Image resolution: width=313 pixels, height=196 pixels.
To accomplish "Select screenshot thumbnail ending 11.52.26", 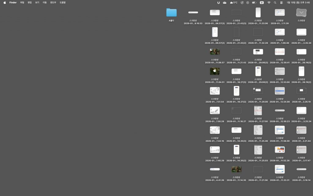I will (280, 150).
